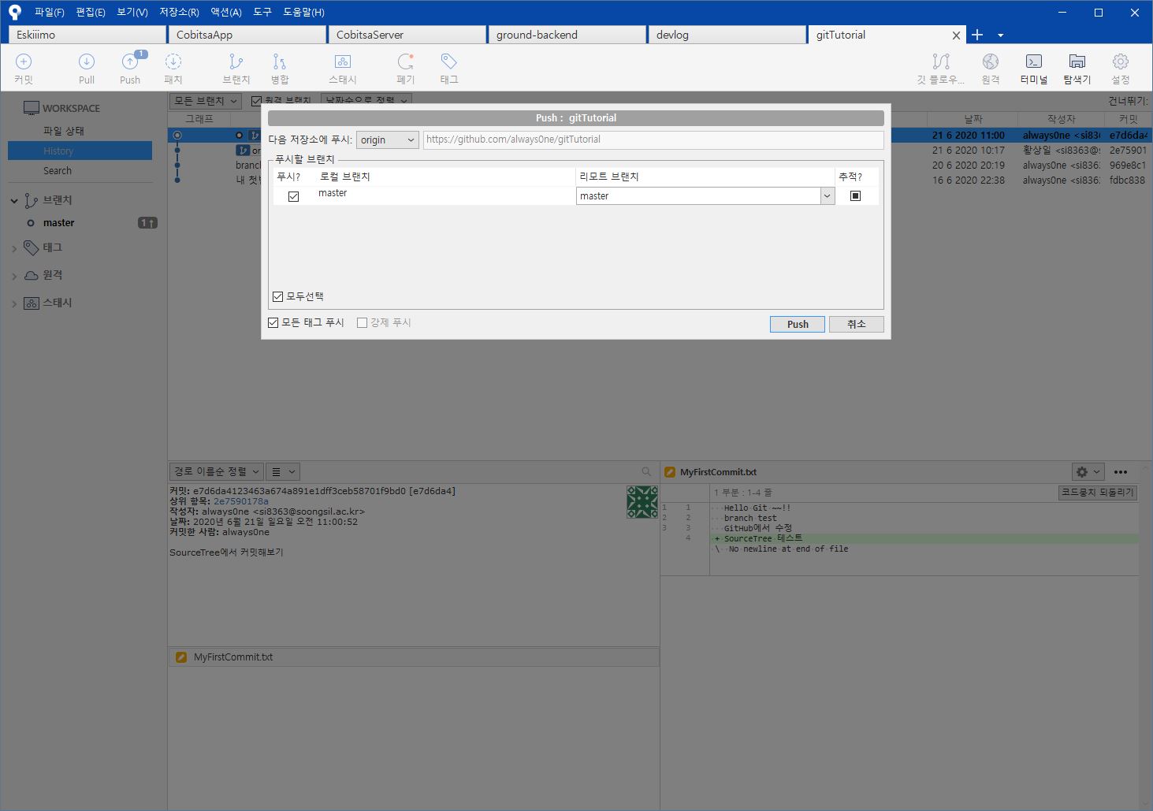Switch to the ground-backend tab

pyautogui.click(x=567, y=35)
